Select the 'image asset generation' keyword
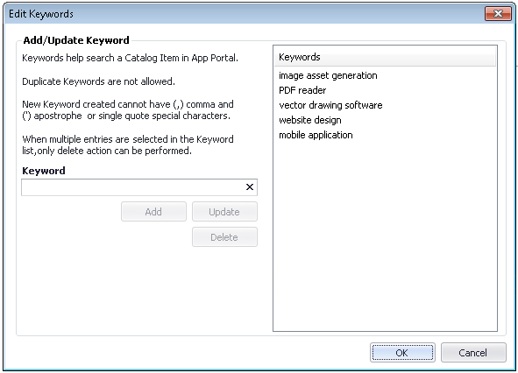 (328, 75)
